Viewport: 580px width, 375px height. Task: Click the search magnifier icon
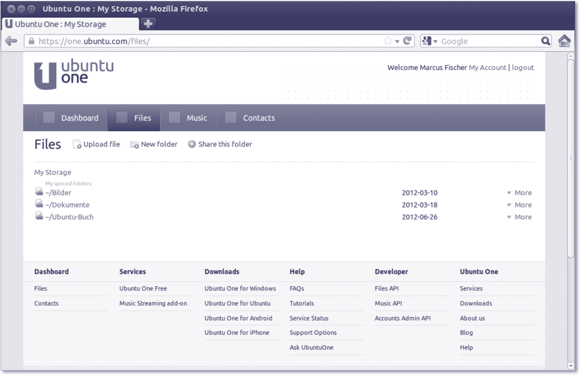point(546,41)
